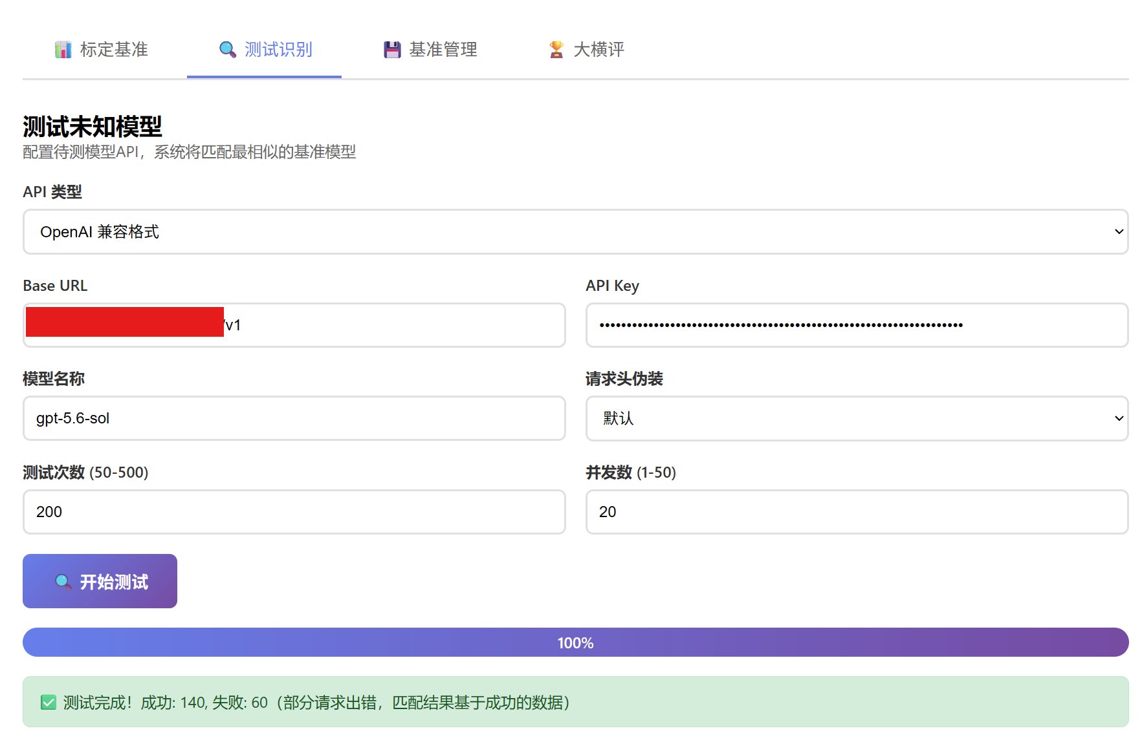Screen dimensions: 1142x733
Task: Click the 测试次数 input field
Action: (x=294, y=512)
